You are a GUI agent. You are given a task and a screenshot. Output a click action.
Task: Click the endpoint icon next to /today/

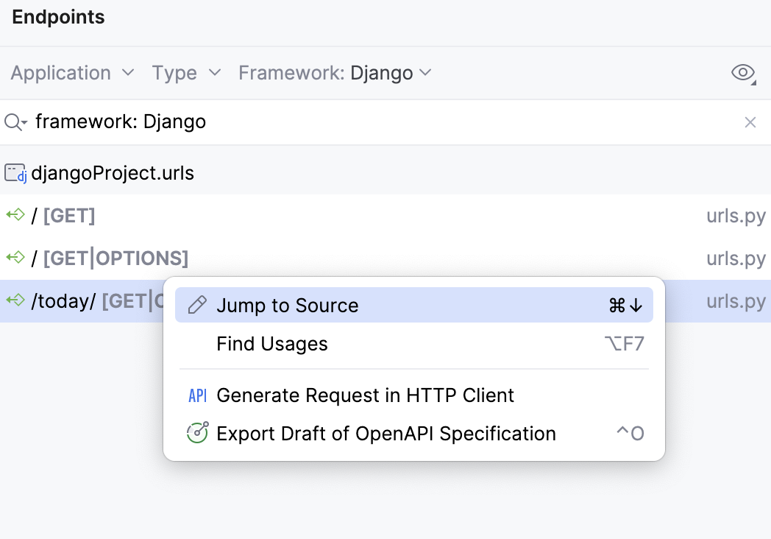pyautogui.click(x=13, y=301)
